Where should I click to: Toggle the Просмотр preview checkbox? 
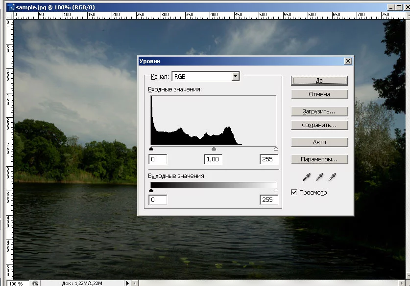point(294,193)
